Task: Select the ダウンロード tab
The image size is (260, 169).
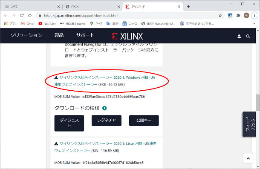Action: coord(153,7)
